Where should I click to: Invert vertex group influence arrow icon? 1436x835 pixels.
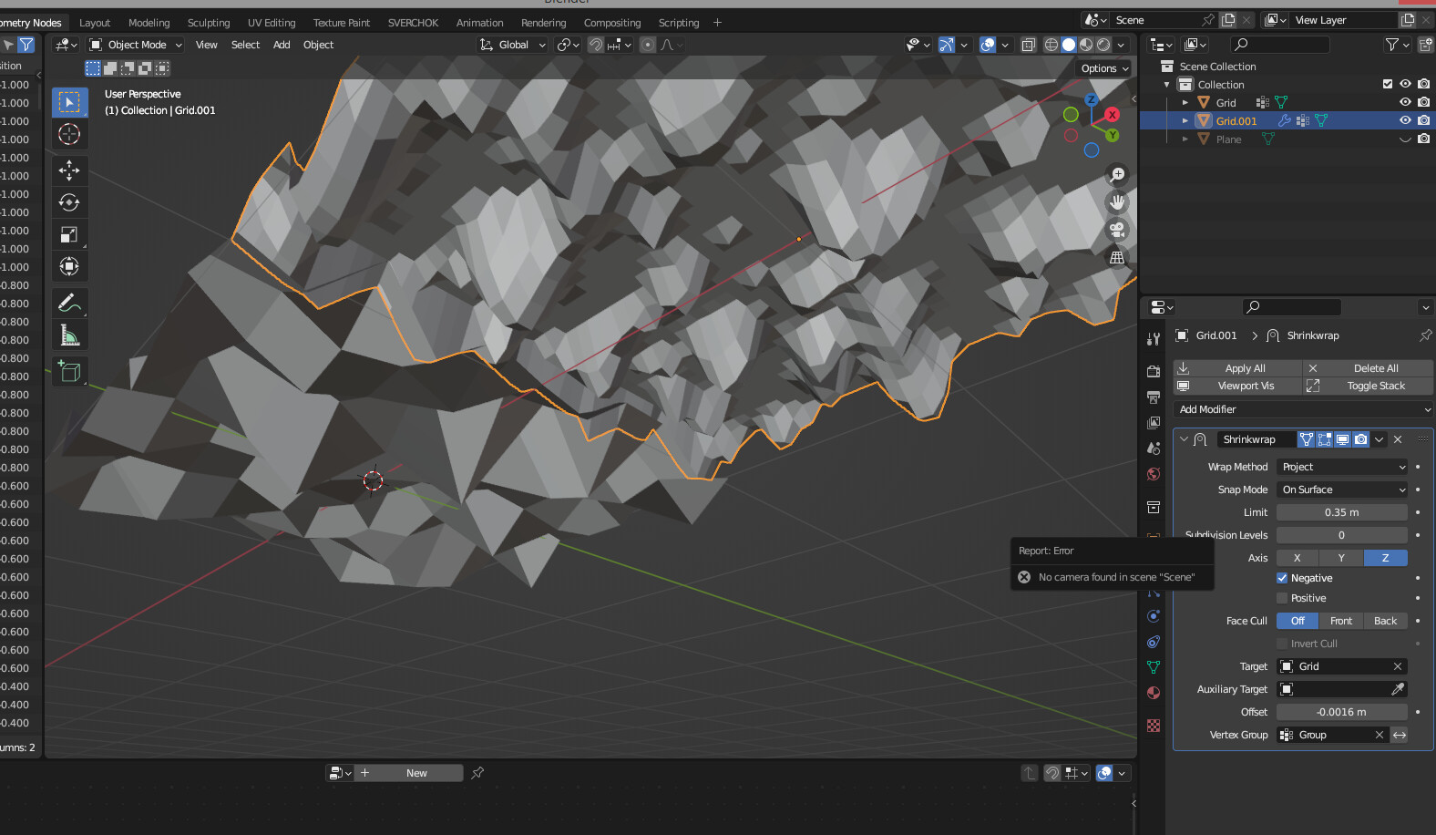1400,735
